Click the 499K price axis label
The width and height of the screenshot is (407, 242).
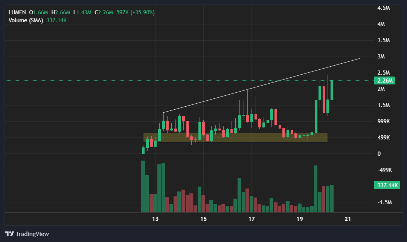coord(383,138)
